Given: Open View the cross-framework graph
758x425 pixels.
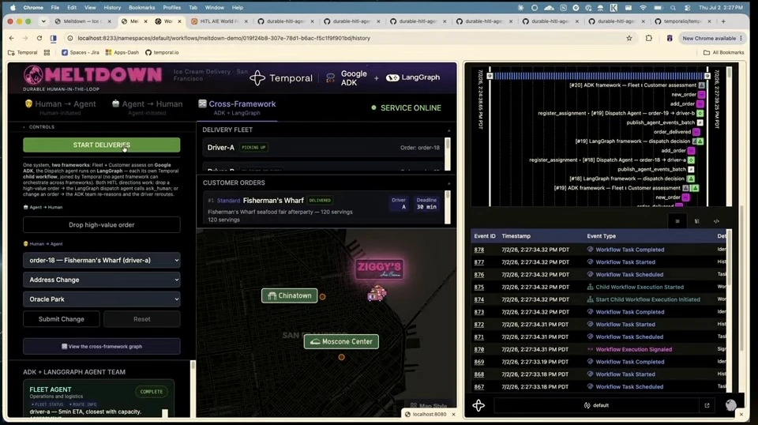Looking at the screenshot, I should pyautogui.click(x=102, y=346).
